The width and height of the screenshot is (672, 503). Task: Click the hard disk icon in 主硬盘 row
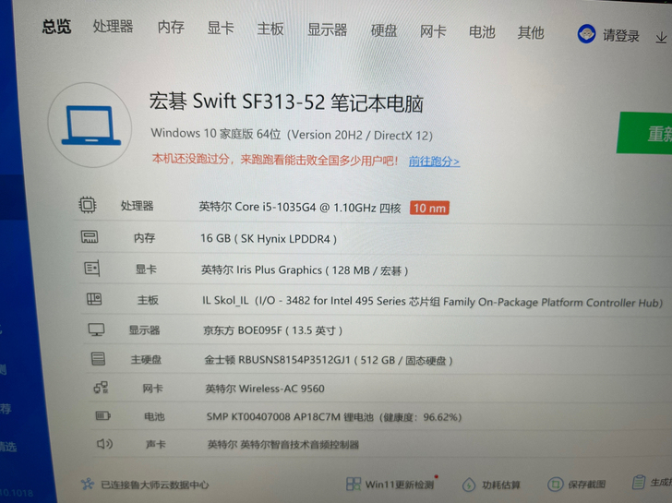click(98, 359)
